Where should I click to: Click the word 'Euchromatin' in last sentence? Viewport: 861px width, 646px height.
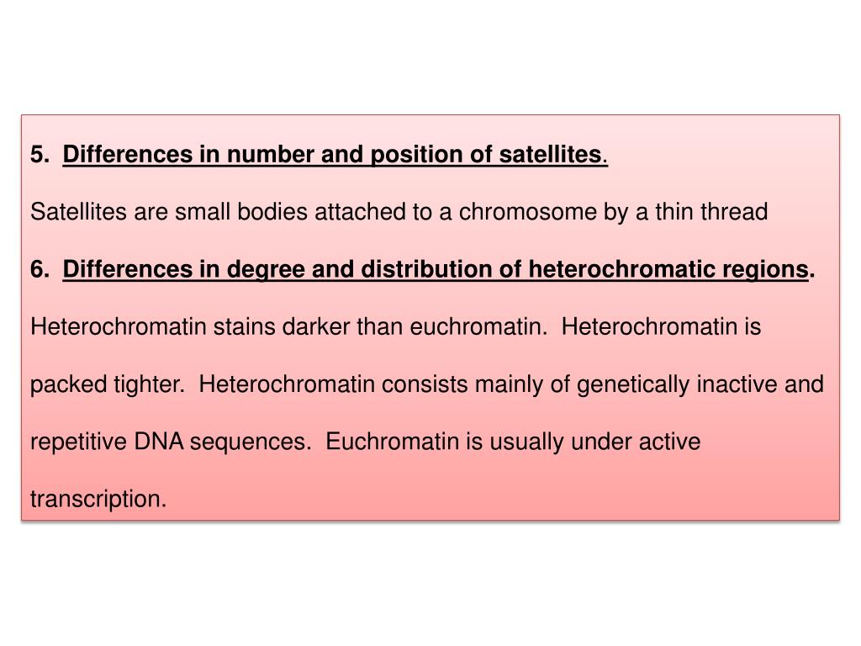[x=392, y=442]
